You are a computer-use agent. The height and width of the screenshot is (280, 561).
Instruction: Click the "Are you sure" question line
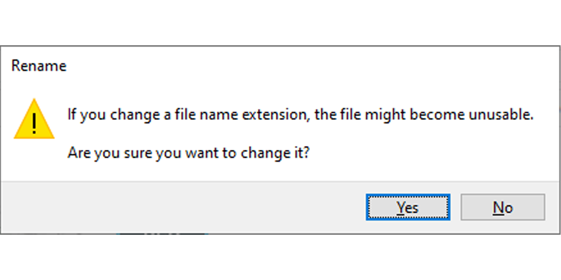pos(188,153)
